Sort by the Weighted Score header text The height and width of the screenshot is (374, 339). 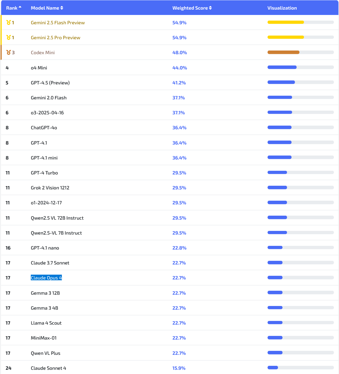point(190,8)
